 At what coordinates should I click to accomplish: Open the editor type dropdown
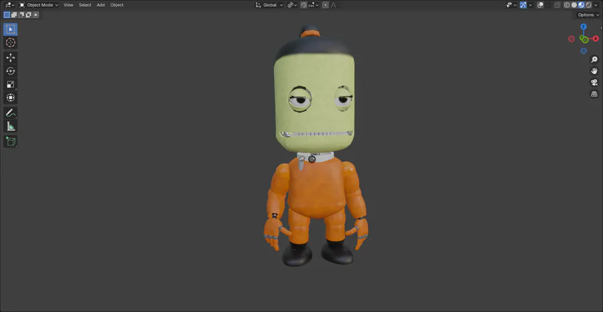pos(10,5)
